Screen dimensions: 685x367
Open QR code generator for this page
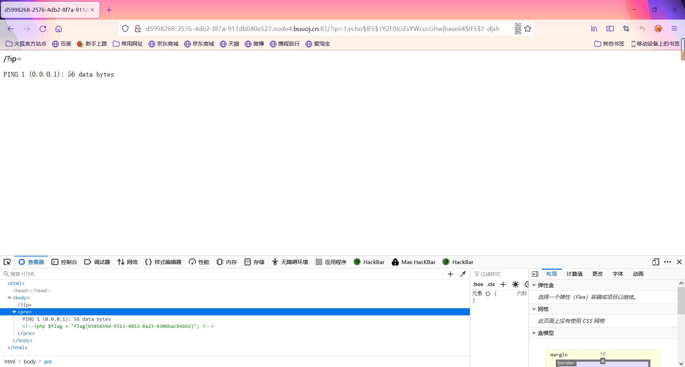[x=518, y=29]
